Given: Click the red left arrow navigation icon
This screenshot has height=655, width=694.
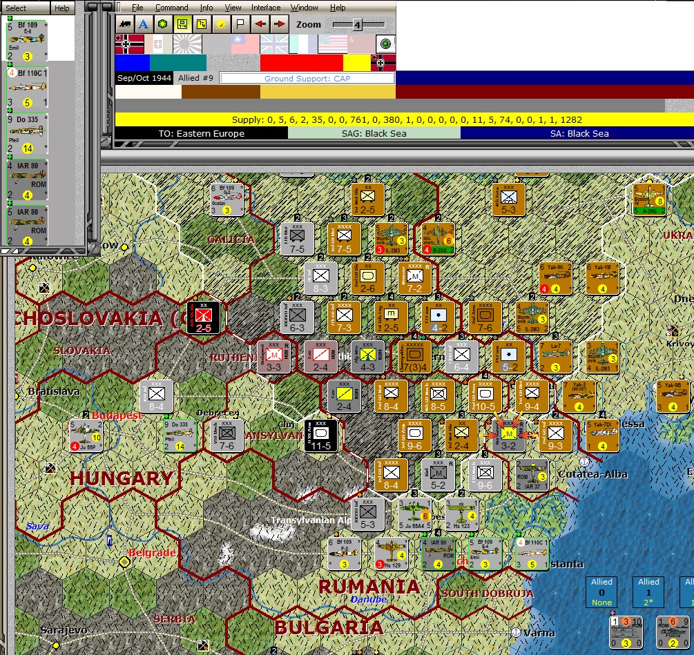Looking at the screenshot, I should tap(260, 24).
